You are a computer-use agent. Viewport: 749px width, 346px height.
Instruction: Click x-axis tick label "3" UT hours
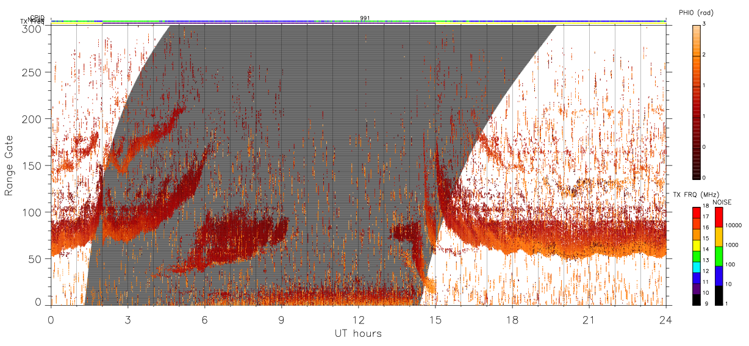pyautogui.click(x=127, y=320)
